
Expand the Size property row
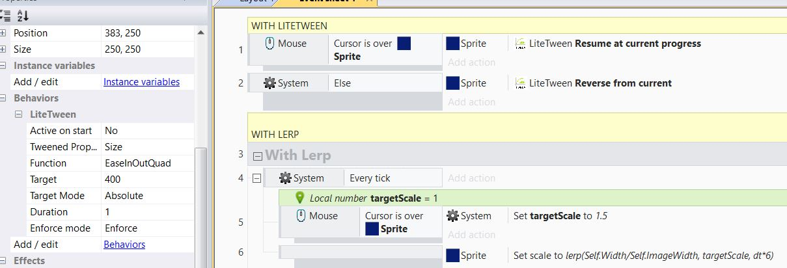click(x=4, y=49)
